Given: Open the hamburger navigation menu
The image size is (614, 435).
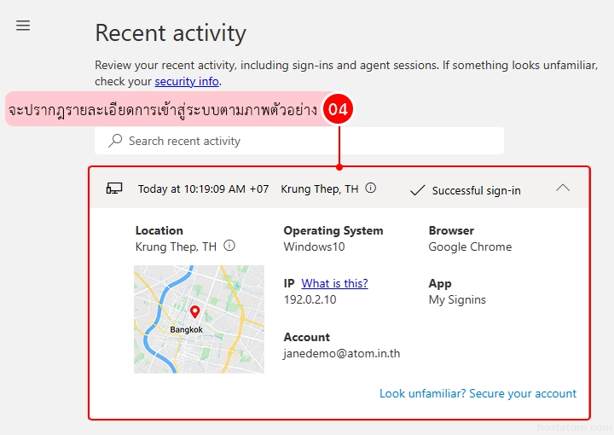Looking at the screenshot, I should point(23,26).
